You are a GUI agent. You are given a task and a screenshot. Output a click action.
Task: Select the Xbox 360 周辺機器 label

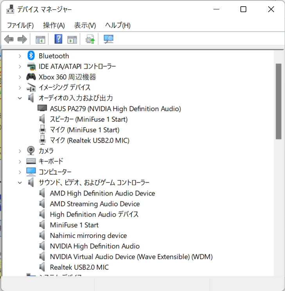(67, 77)
